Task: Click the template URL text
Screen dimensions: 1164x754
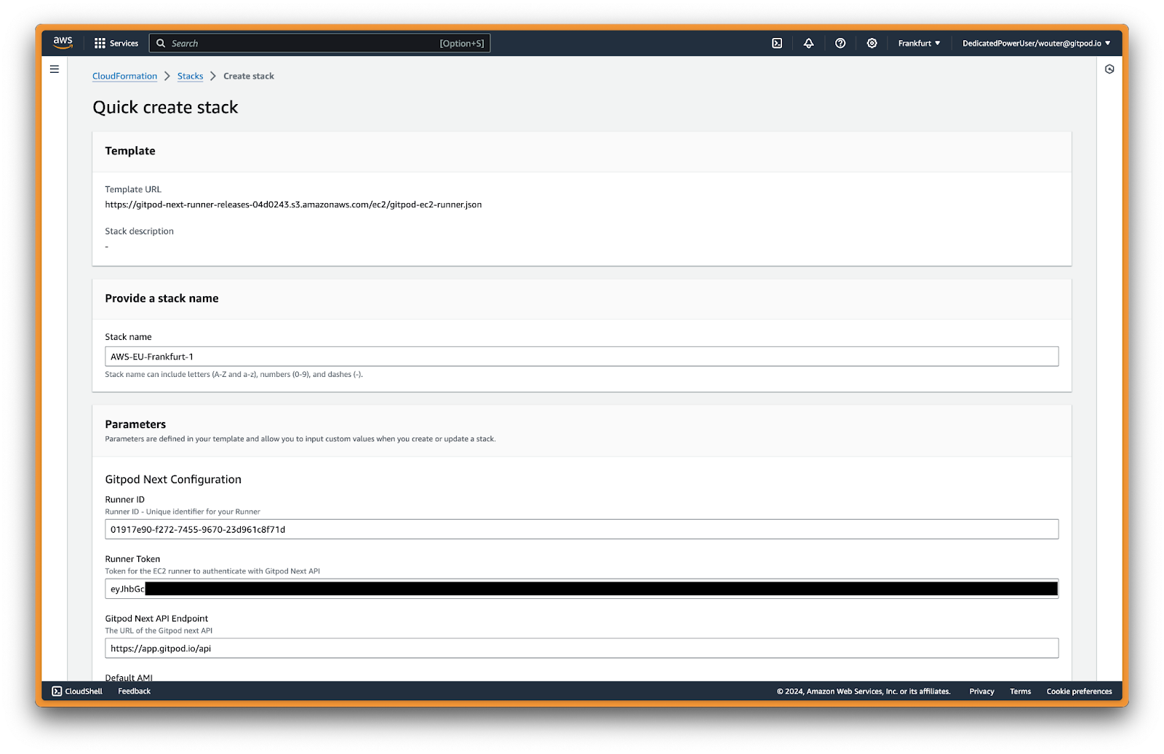Action: click(293, 205)
